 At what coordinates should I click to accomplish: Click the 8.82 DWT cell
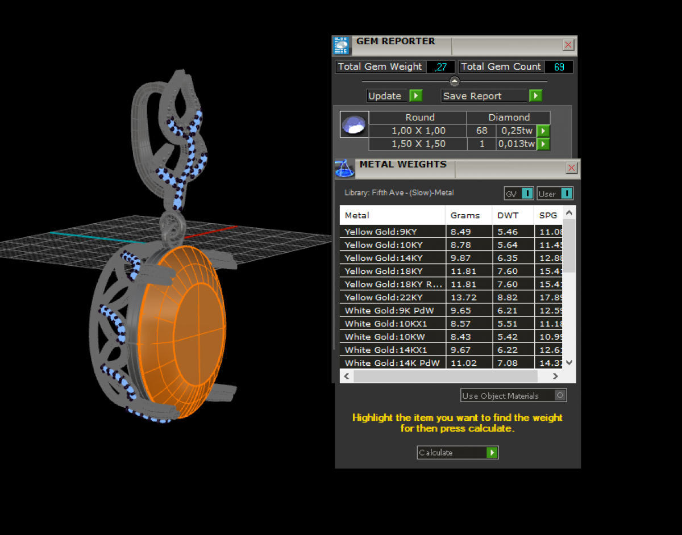513,297
